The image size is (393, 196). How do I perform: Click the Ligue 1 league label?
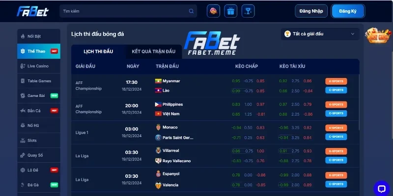tap(82, 133)
